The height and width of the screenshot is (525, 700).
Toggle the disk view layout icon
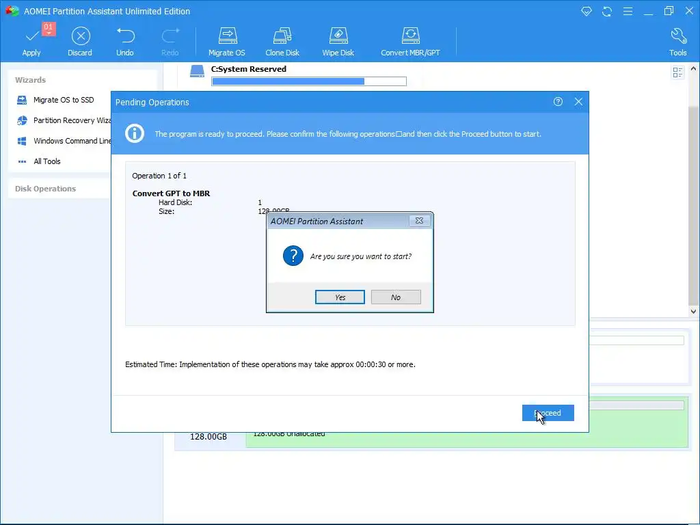677,72
